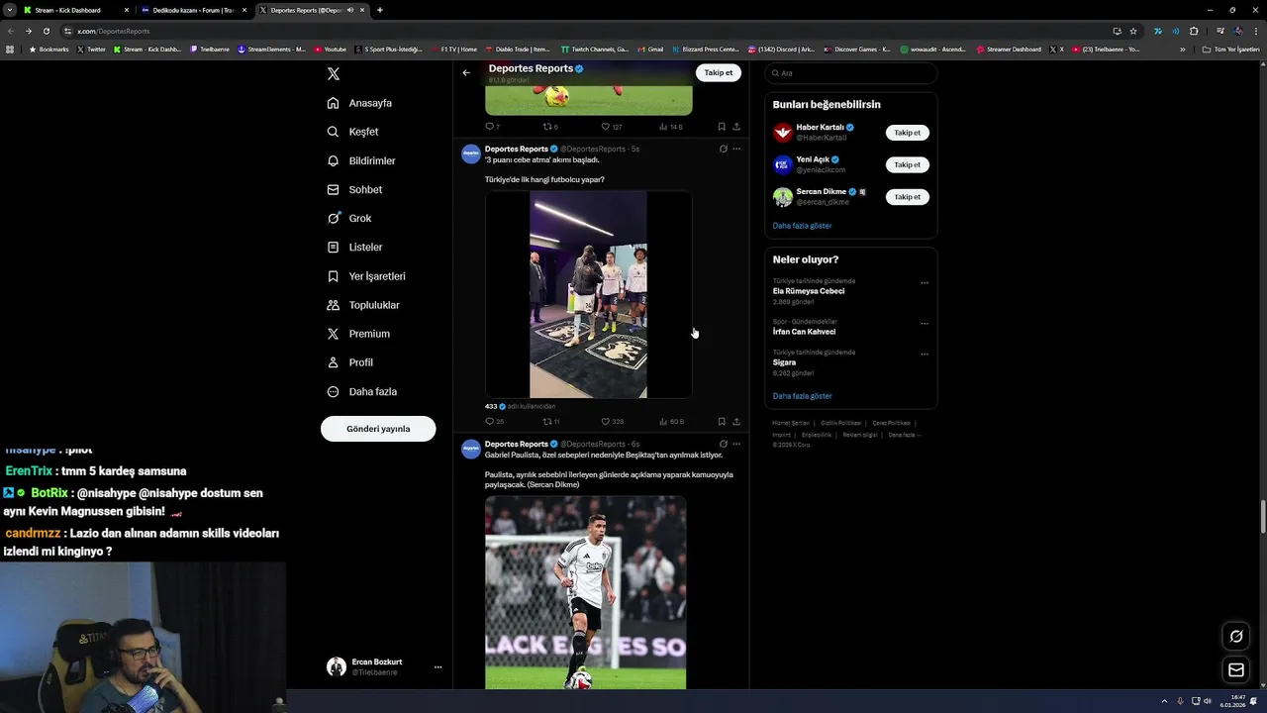Follow Sercan Dikme
The height and width of the screenshot is (713, 1267).
click(907, 197)
